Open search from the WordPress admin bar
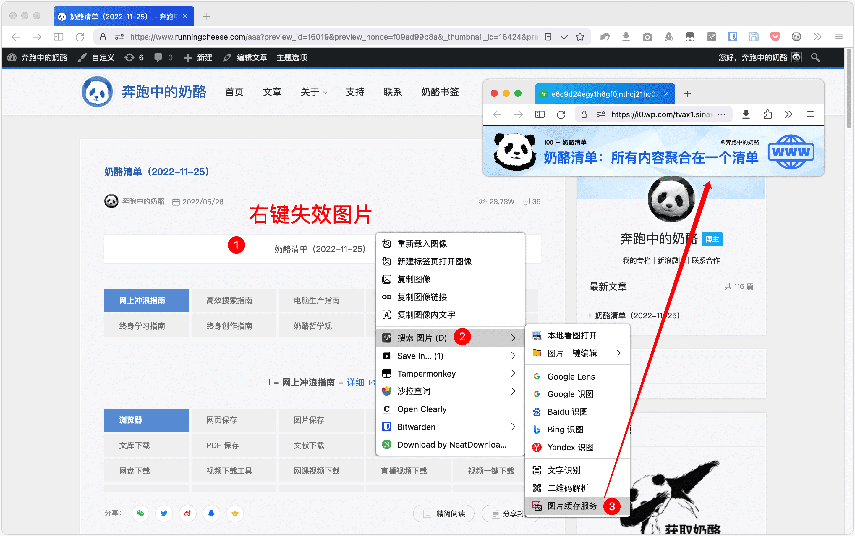 814,57
